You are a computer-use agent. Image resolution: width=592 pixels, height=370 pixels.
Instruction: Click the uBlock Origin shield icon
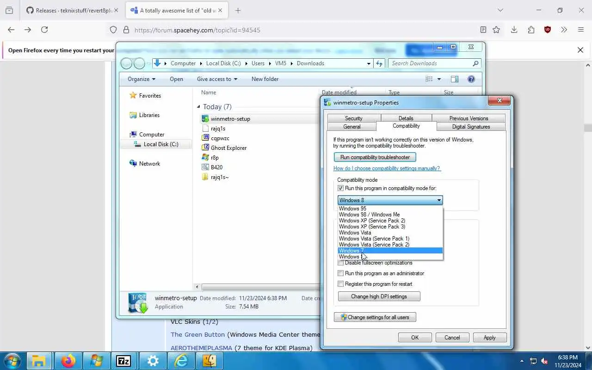pos(548,30)
